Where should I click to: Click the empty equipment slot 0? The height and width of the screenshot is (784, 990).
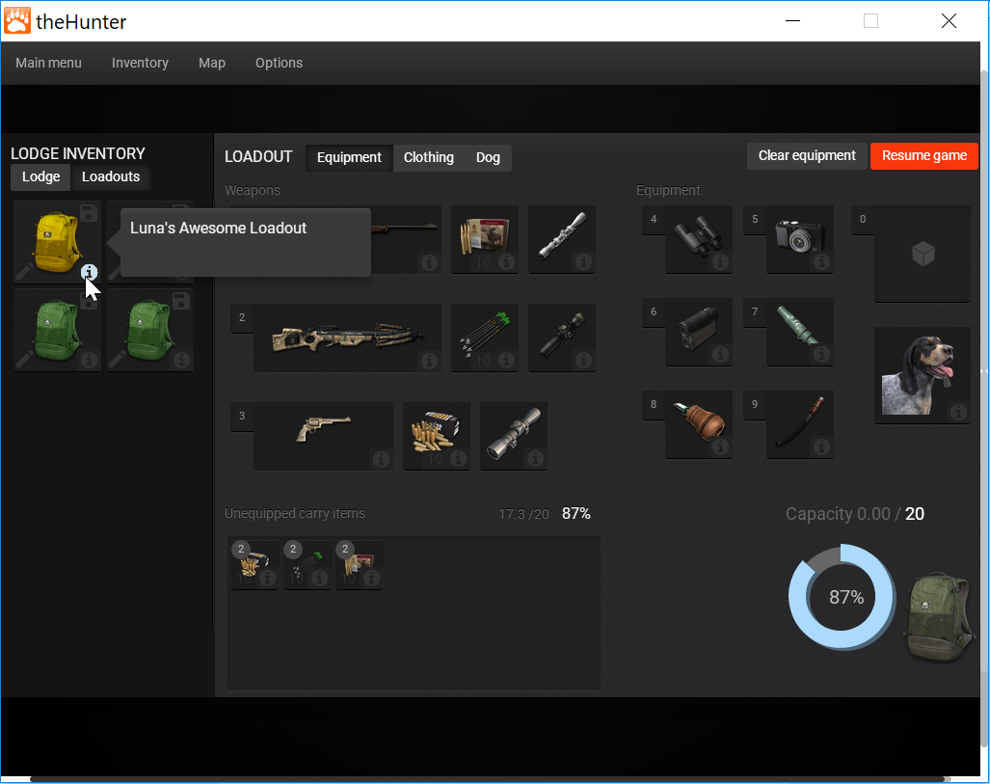923,254
